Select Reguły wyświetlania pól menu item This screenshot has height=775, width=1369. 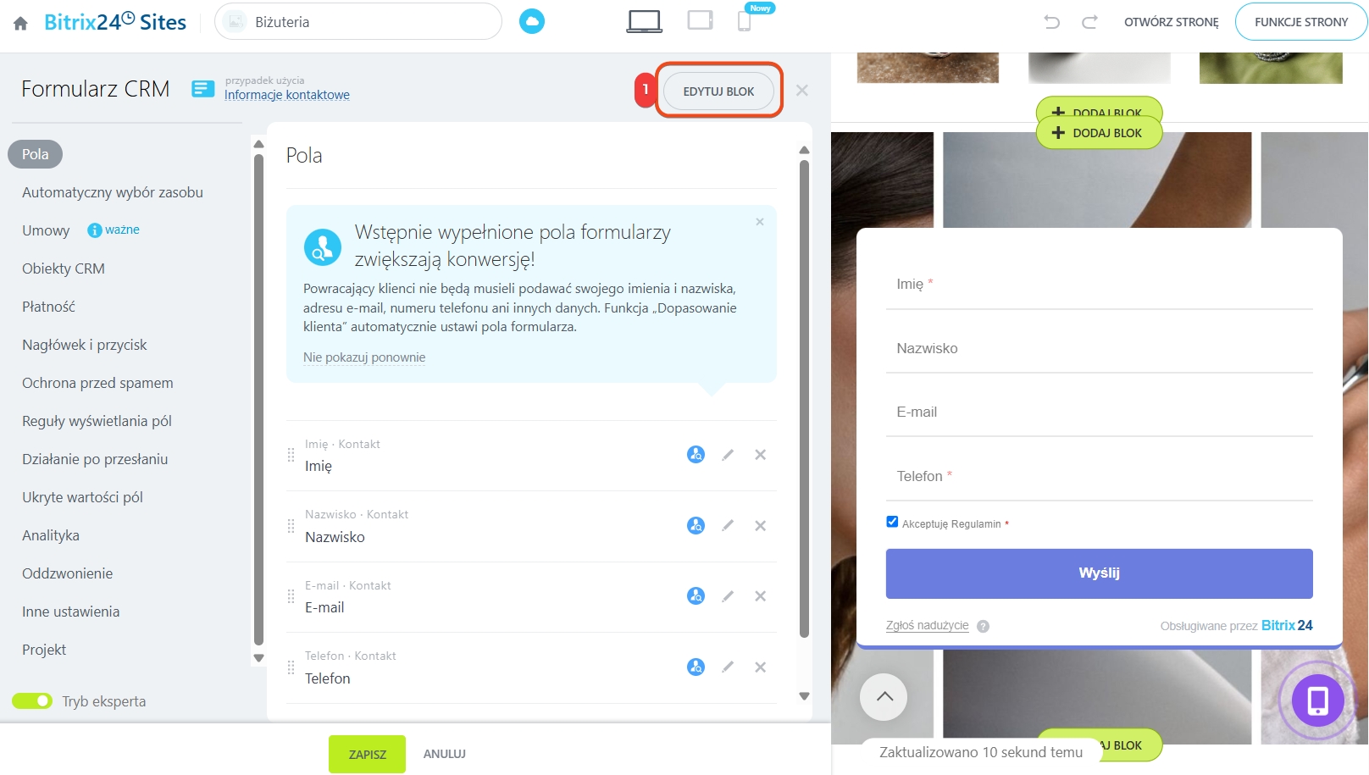pyautogui.click(x=97, y=421)
